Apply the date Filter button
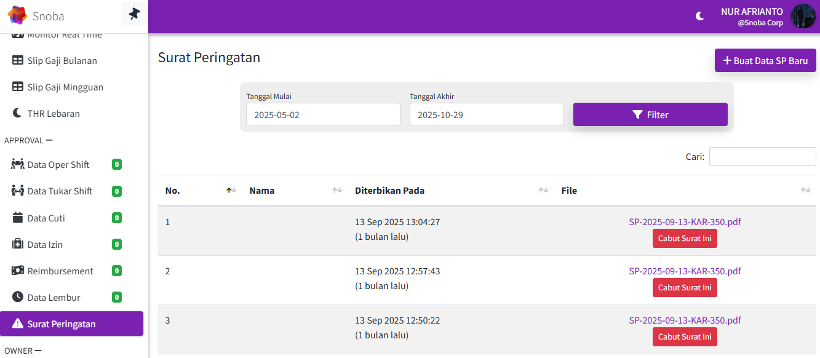Viewport: 820px width, 358px height. 650,114
